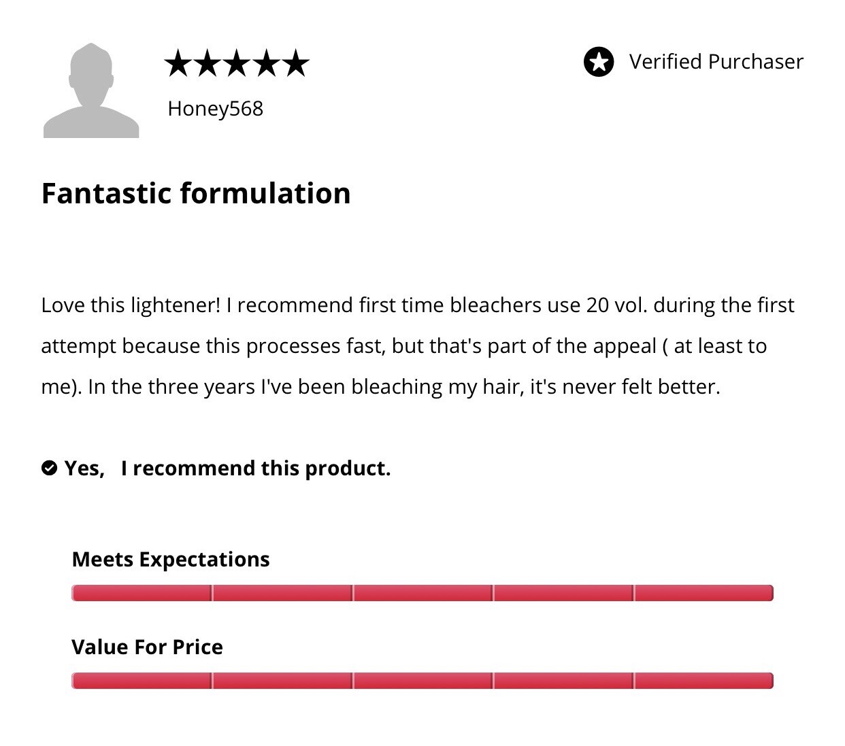
Task: Click the Value For Price heading
Action: pyautogui.click(x=147, y=647)
